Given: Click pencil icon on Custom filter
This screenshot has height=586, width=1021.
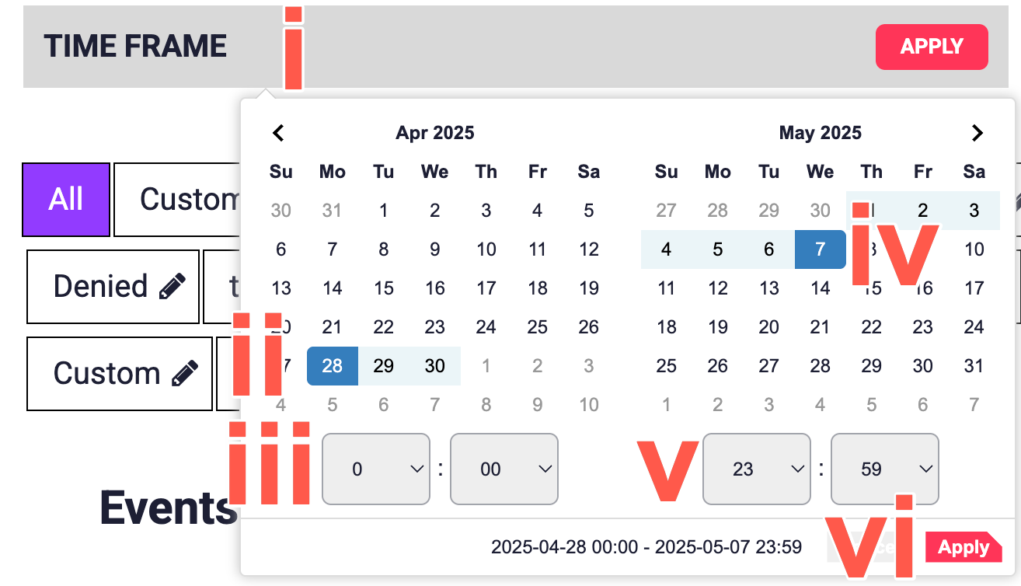Looking at the screenshot, I should [x=185, y=374].
